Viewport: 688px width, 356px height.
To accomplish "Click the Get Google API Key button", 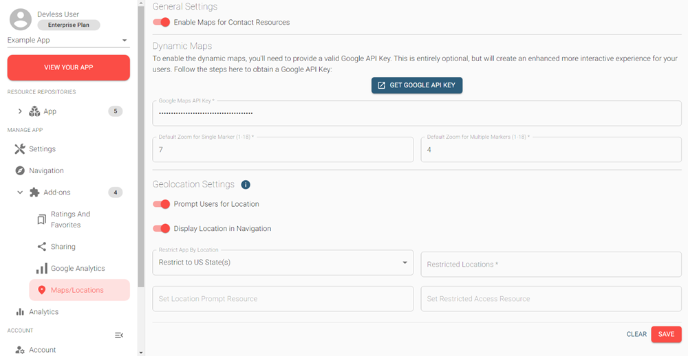I will pyautogui.click(x=417, y=85).
